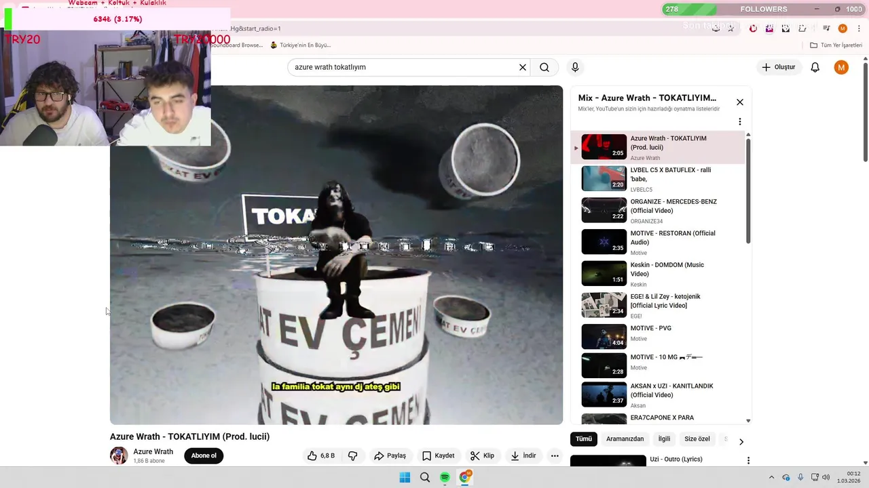The width and height of the screenshot is (869, 488).
Task: Click the page vertical scrollbar thumb
Action: [866, 113]
